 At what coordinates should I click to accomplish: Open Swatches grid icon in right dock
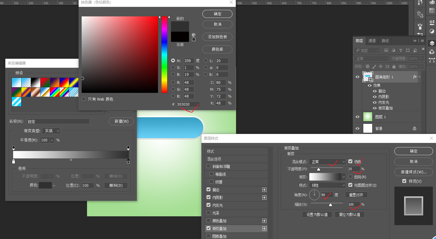pos(432,10)
